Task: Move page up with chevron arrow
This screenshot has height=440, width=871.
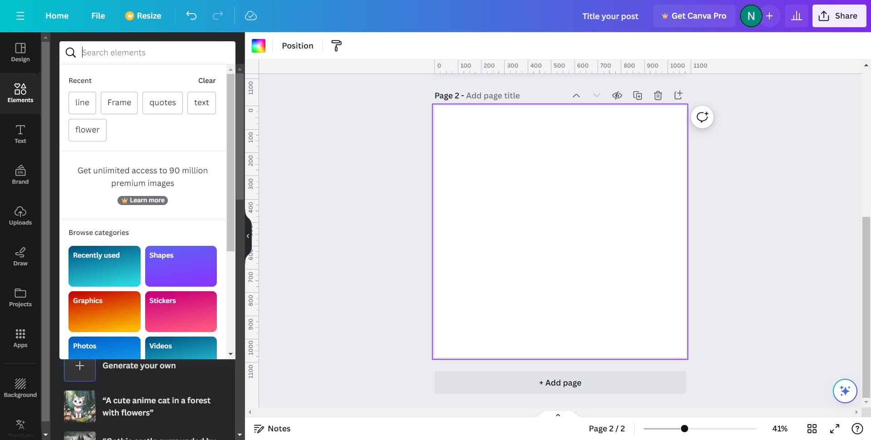Action: [576, 95]
